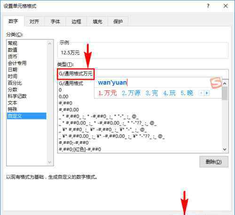235x215 pixels.
Task: Click the next page arrow in IME candidates
Action: tap(207, 93)
